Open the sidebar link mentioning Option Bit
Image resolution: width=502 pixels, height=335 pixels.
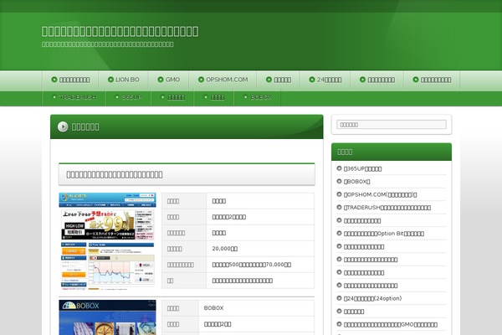[x=384, y=234]
